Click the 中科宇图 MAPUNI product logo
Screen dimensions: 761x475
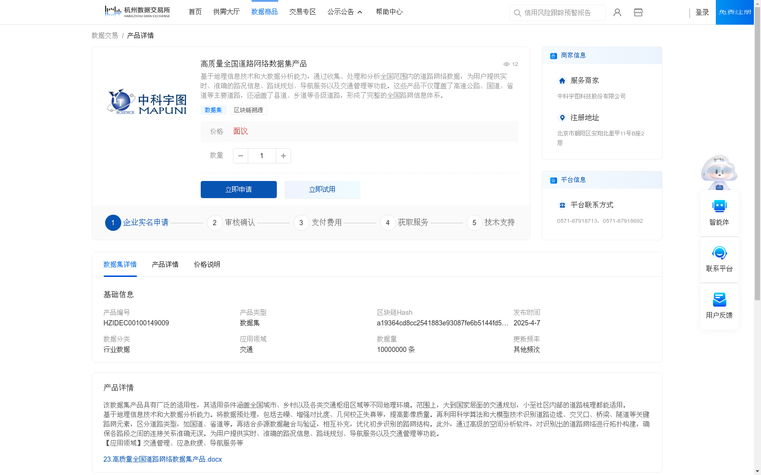click(147, 102)
